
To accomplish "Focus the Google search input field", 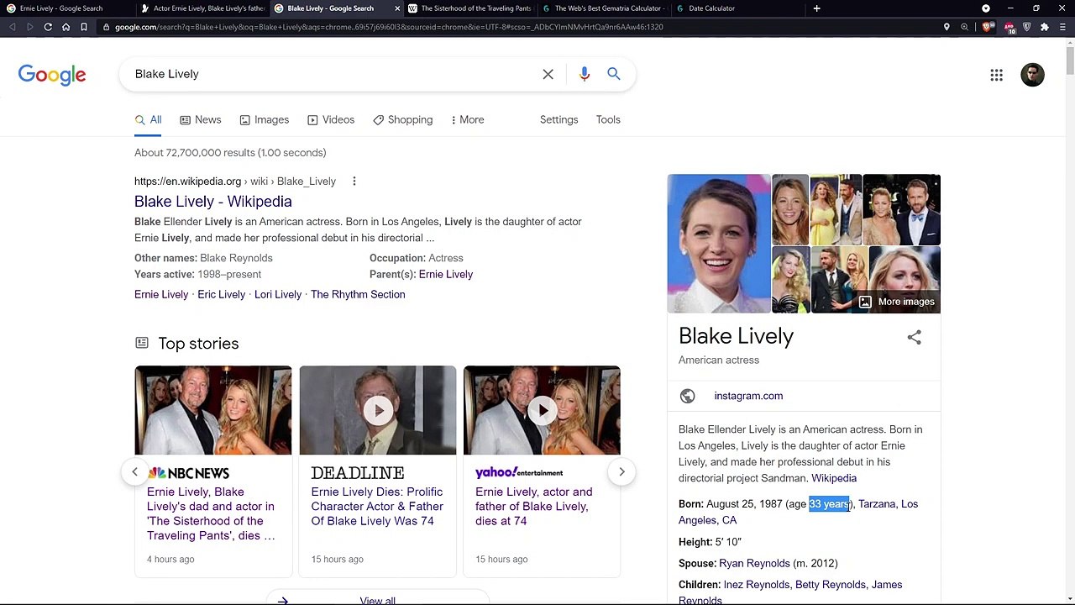I will tap(336, 74).
